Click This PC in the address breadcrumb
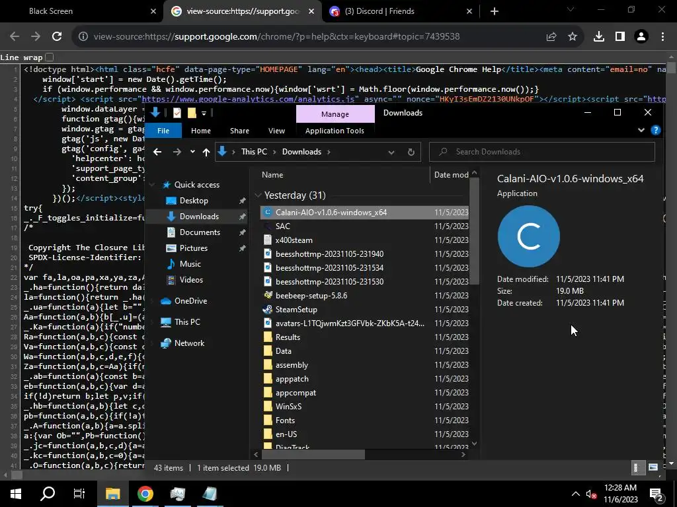 (254, 152)
